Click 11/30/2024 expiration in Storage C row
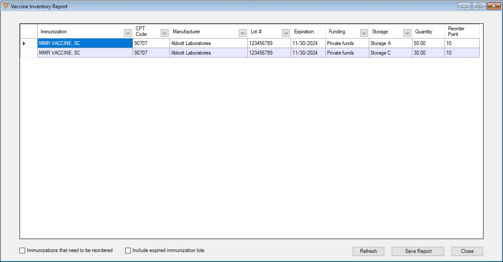Screen dimensions: 503x262 click(308, 53)
